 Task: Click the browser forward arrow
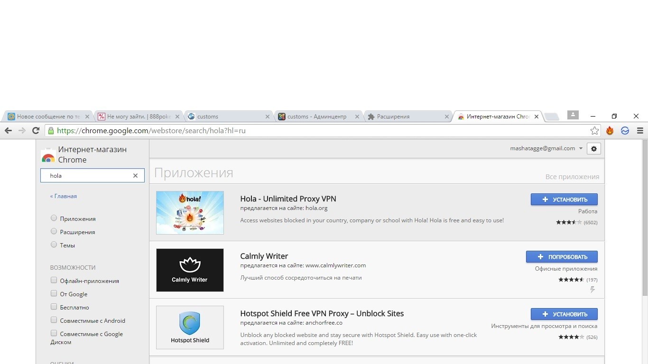click(22, 131)
